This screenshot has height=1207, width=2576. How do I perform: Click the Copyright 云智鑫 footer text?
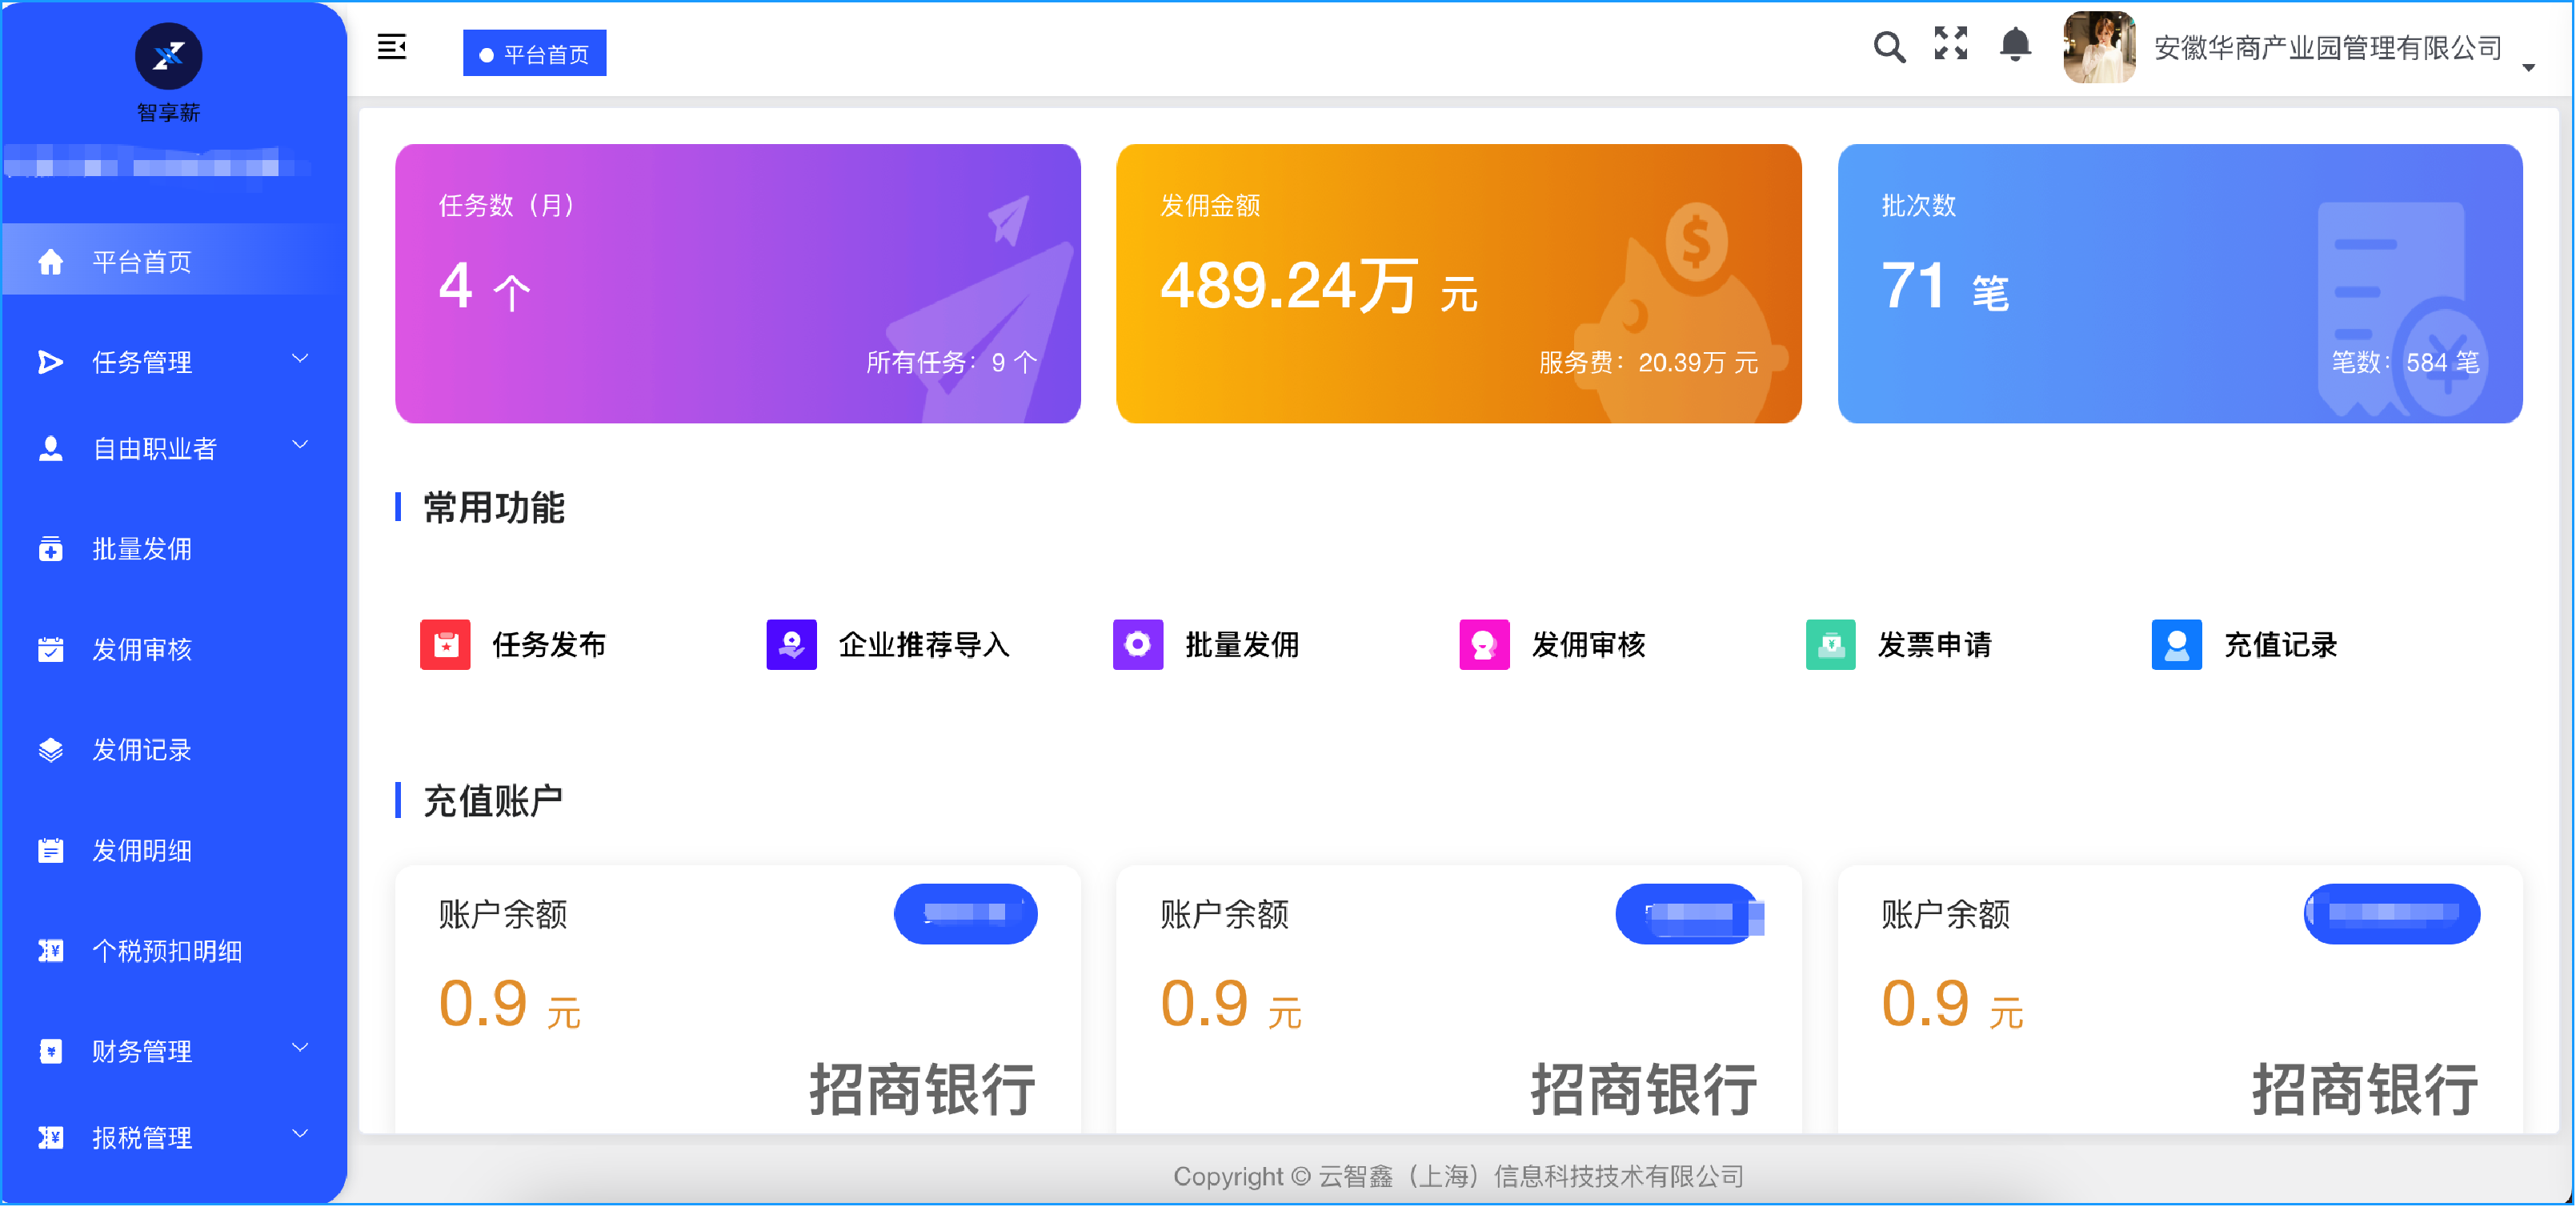click(x=1459, y=1177)
